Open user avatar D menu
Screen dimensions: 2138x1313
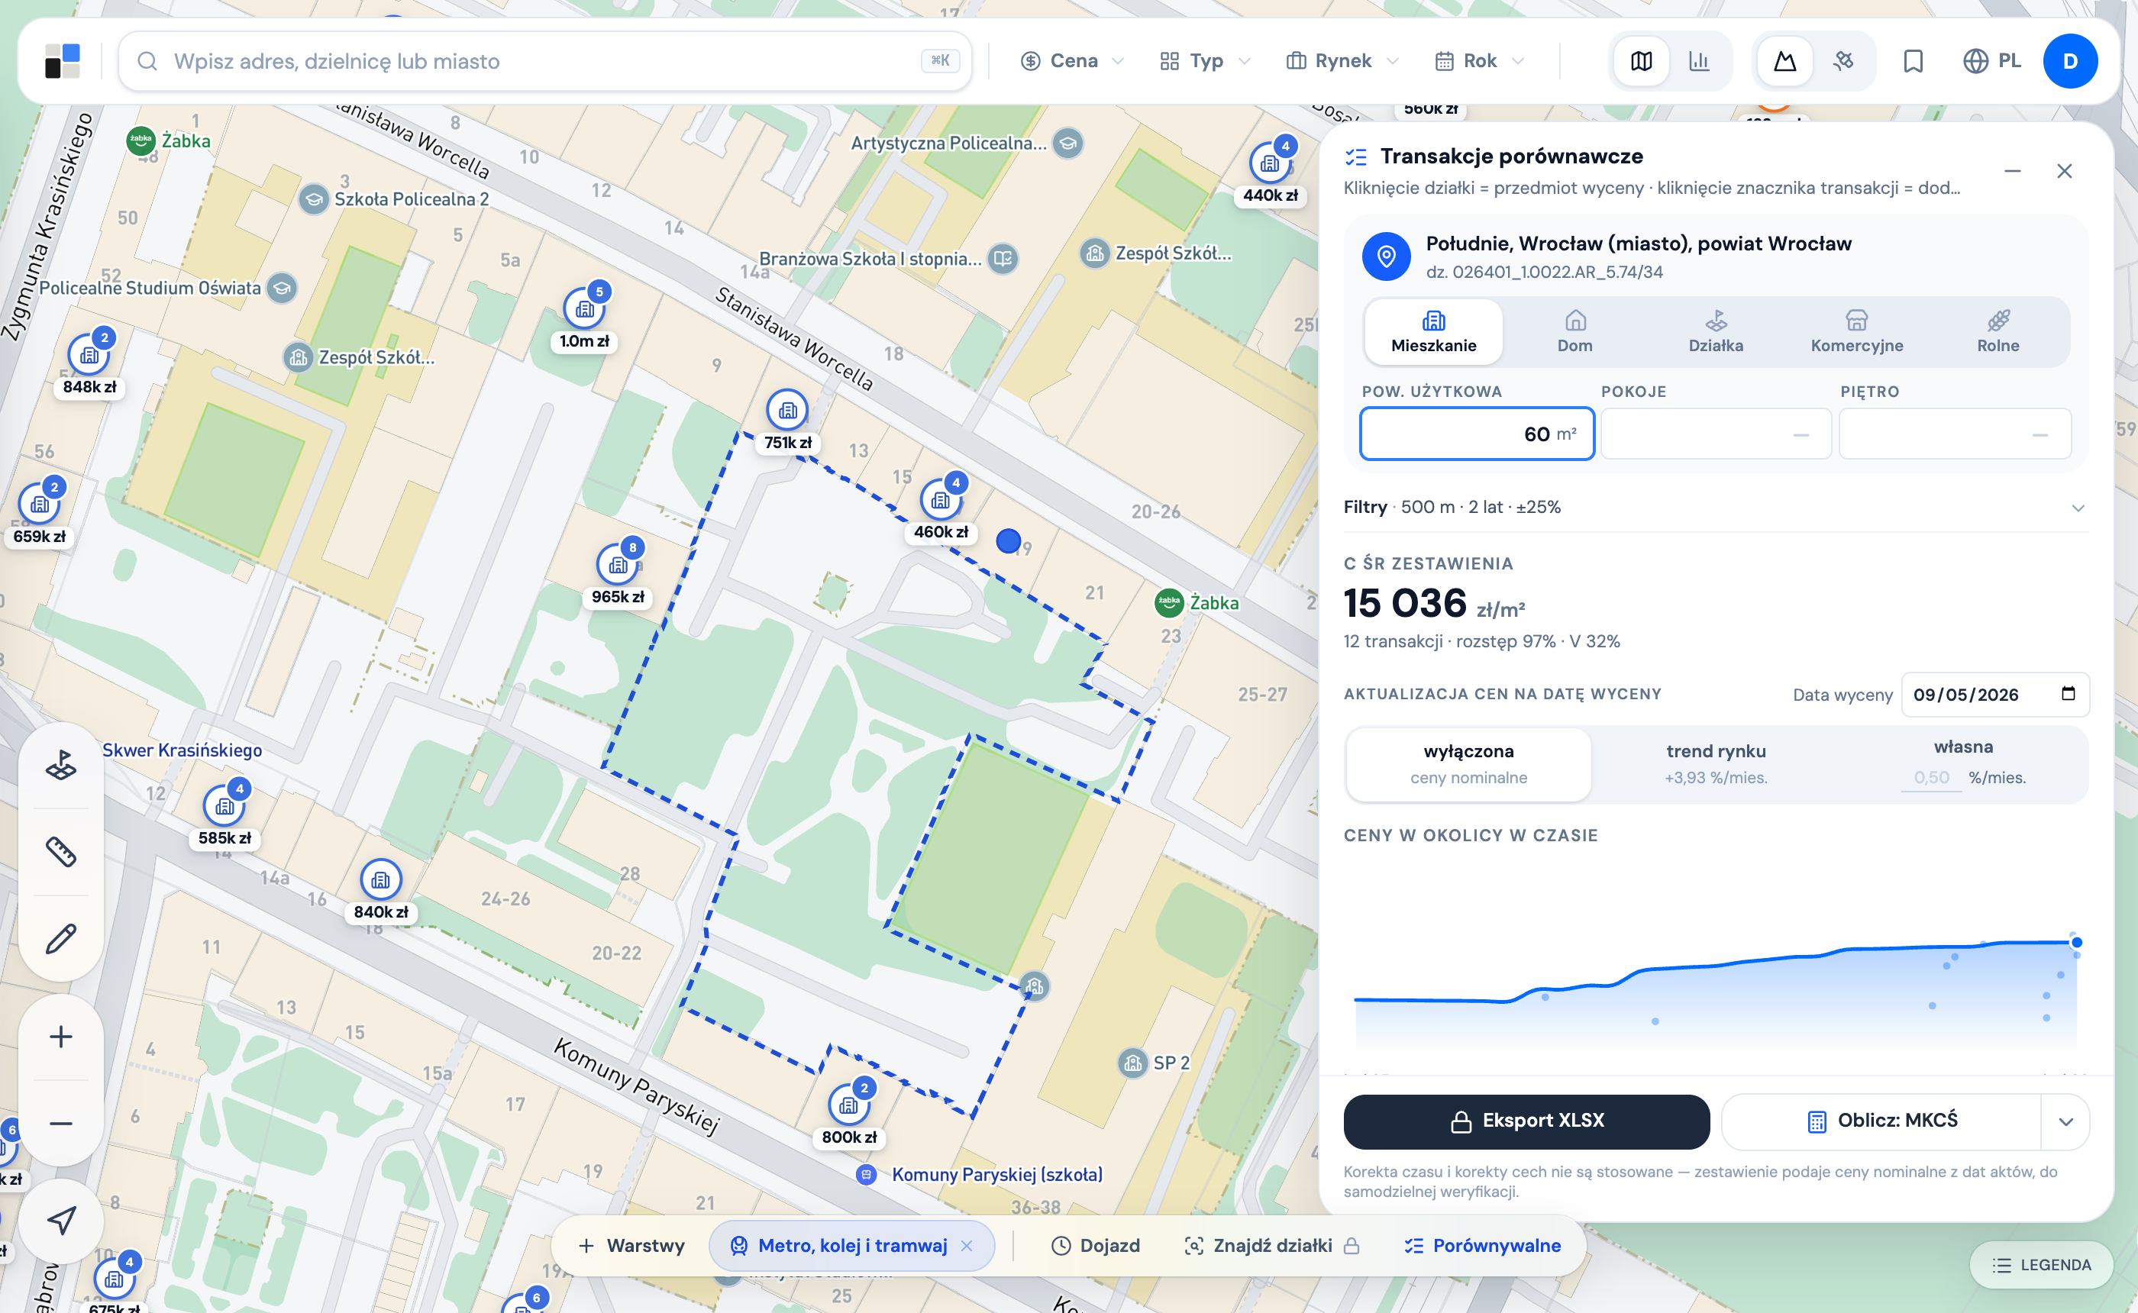pyautogui.click(x=2070, y=61)
